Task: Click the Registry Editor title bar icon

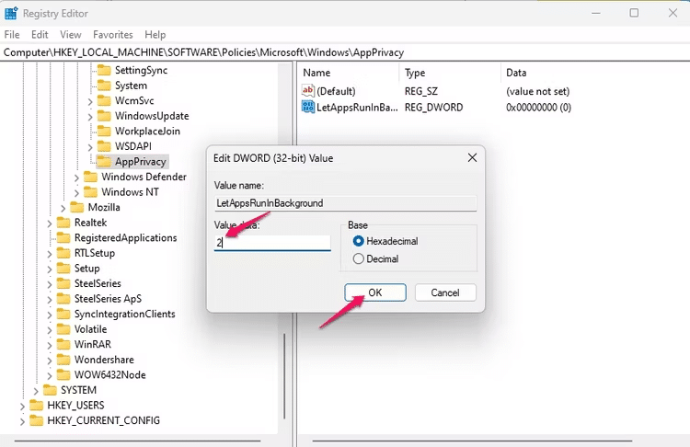Action: [11, 13]
